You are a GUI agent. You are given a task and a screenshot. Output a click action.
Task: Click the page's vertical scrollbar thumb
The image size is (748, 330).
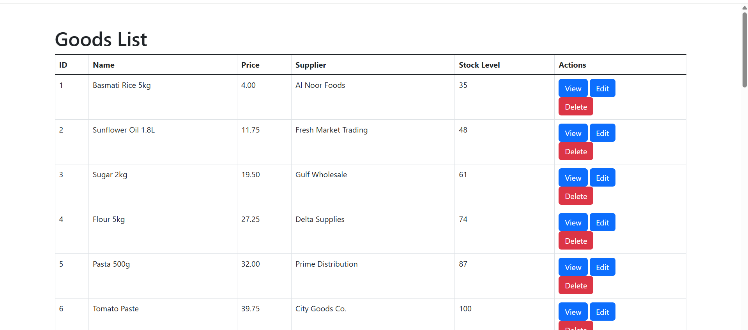pos(744,50)
